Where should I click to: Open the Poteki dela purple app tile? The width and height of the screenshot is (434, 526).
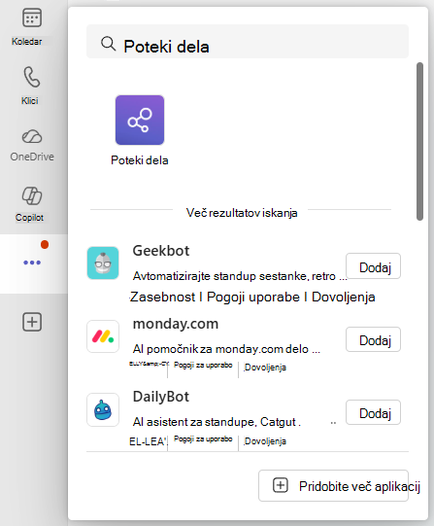(x=140, y=121)
